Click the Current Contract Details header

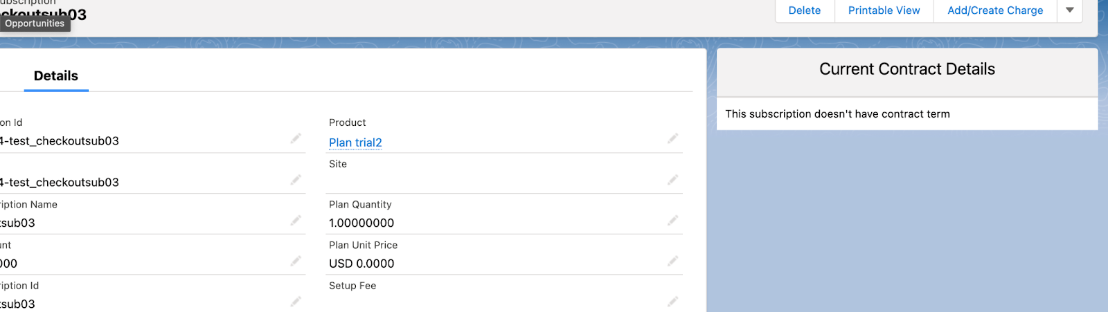point(907,69)
